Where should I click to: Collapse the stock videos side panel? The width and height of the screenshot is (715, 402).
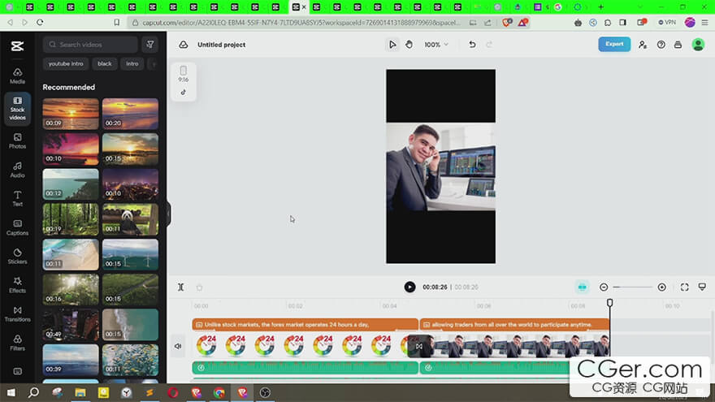[x=168, y=214]
